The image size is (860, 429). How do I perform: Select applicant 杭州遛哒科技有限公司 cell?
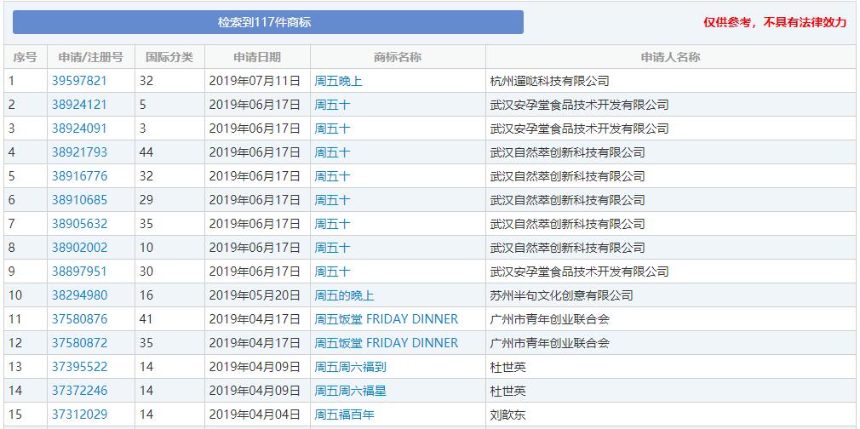click(x=549, y=81)
